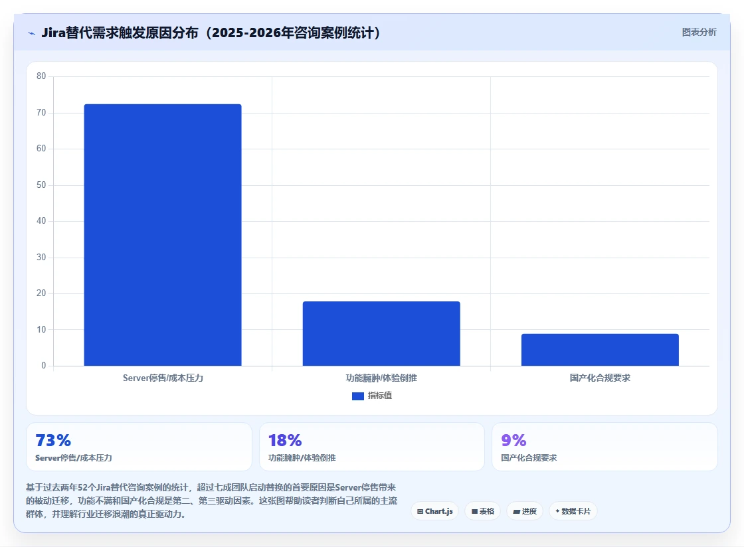The width and height of the screenshot is (744, 547).
Task: Click the 功能臃肿/体验倒推 bar in the chart
Action: 381,334
